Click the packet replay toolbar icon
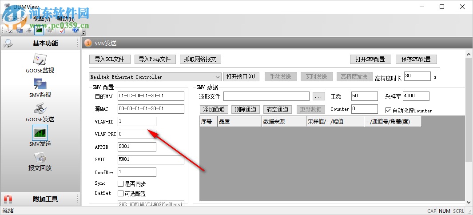The width and height of the screenshot is (473, 215). click(50, 30)
